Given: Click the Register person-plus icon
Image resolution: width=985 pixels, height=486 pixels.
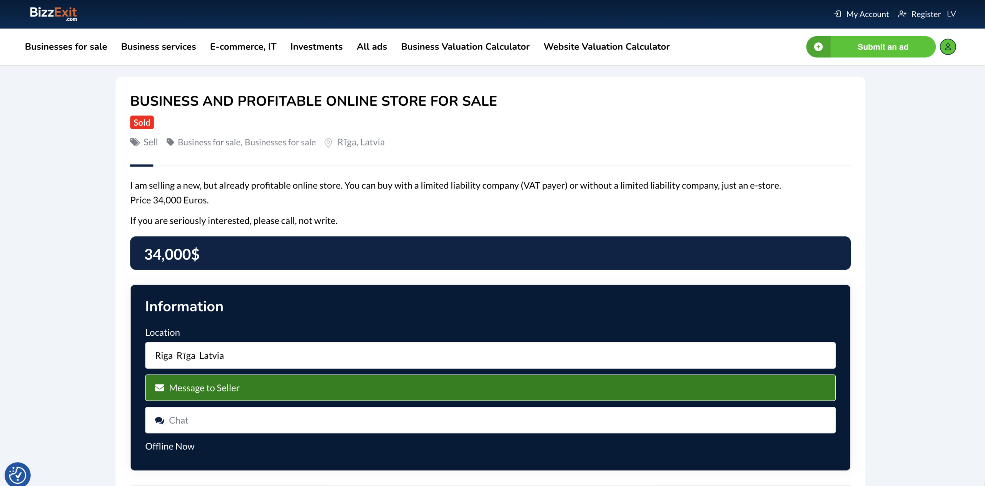Looking at the screenshot, I should pos(902,14).
